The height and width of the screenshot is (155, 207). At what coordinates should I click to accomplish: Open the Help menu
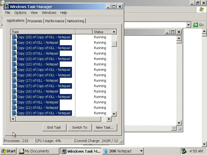point(64,13)
